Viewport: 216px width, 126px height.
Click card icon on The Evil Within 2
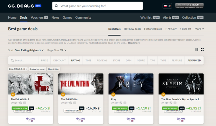pyautogui.click(x=25, y=103)
